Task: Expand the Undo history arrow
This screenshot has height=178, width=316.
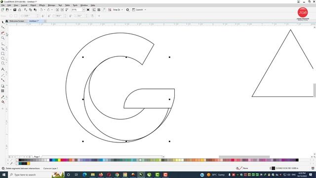Action: pyautogui.click(x=44, y=10)
